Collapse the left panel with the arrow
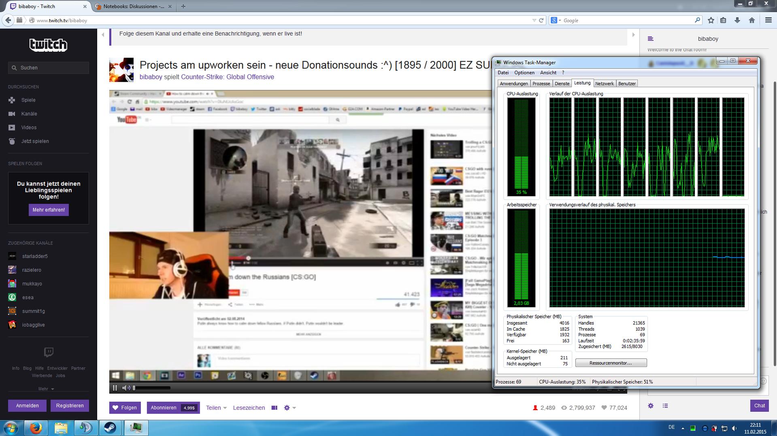Viewport: 777px width, 436px height. click(103, 35)
